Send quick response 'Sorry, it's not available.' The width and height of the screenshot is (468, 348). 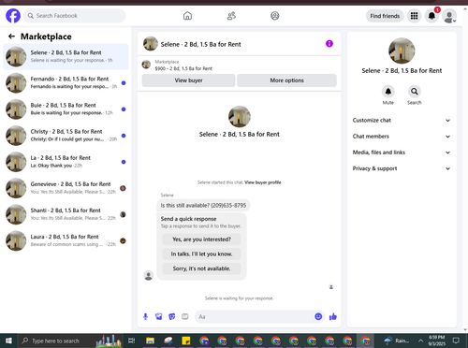point(201,268)
